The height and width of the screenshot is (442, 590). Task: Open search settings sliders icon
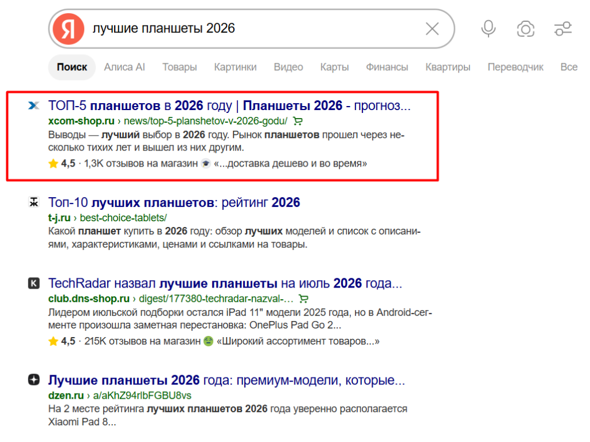pyautogui.click(x=563, y=29)
